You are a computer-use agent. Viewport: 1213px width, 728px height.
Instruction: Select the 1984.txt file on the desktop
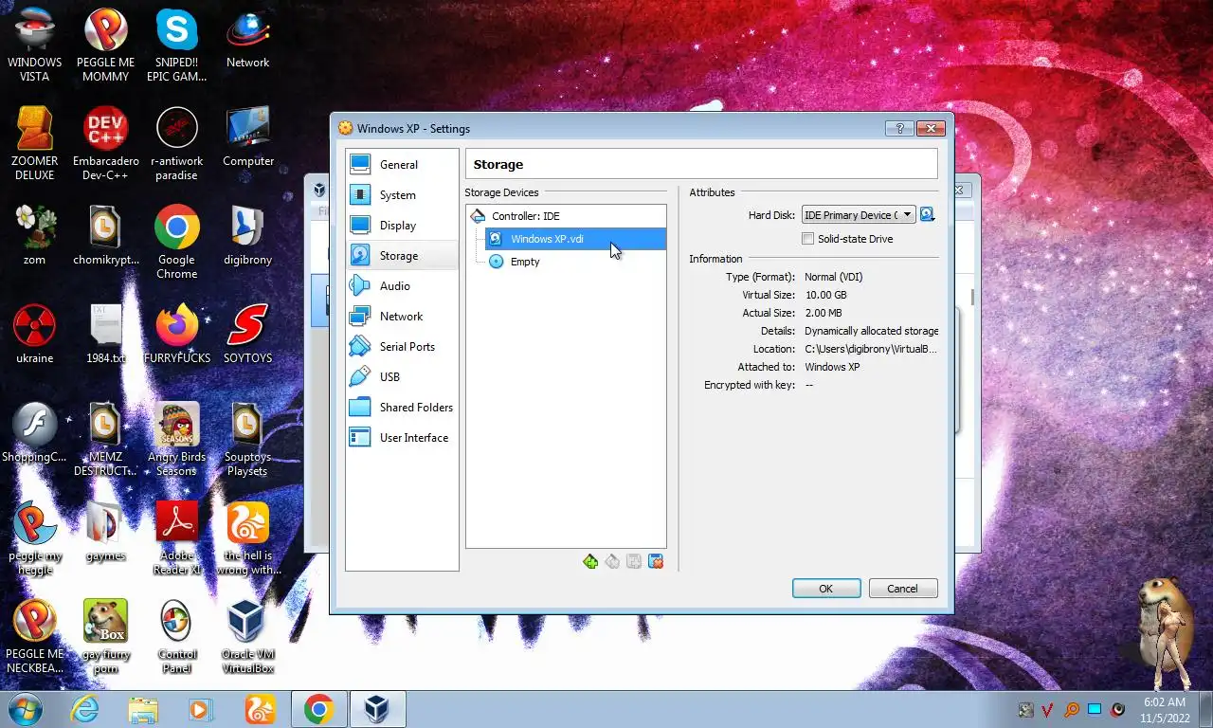pyautogui.click(x=106, y=334)
